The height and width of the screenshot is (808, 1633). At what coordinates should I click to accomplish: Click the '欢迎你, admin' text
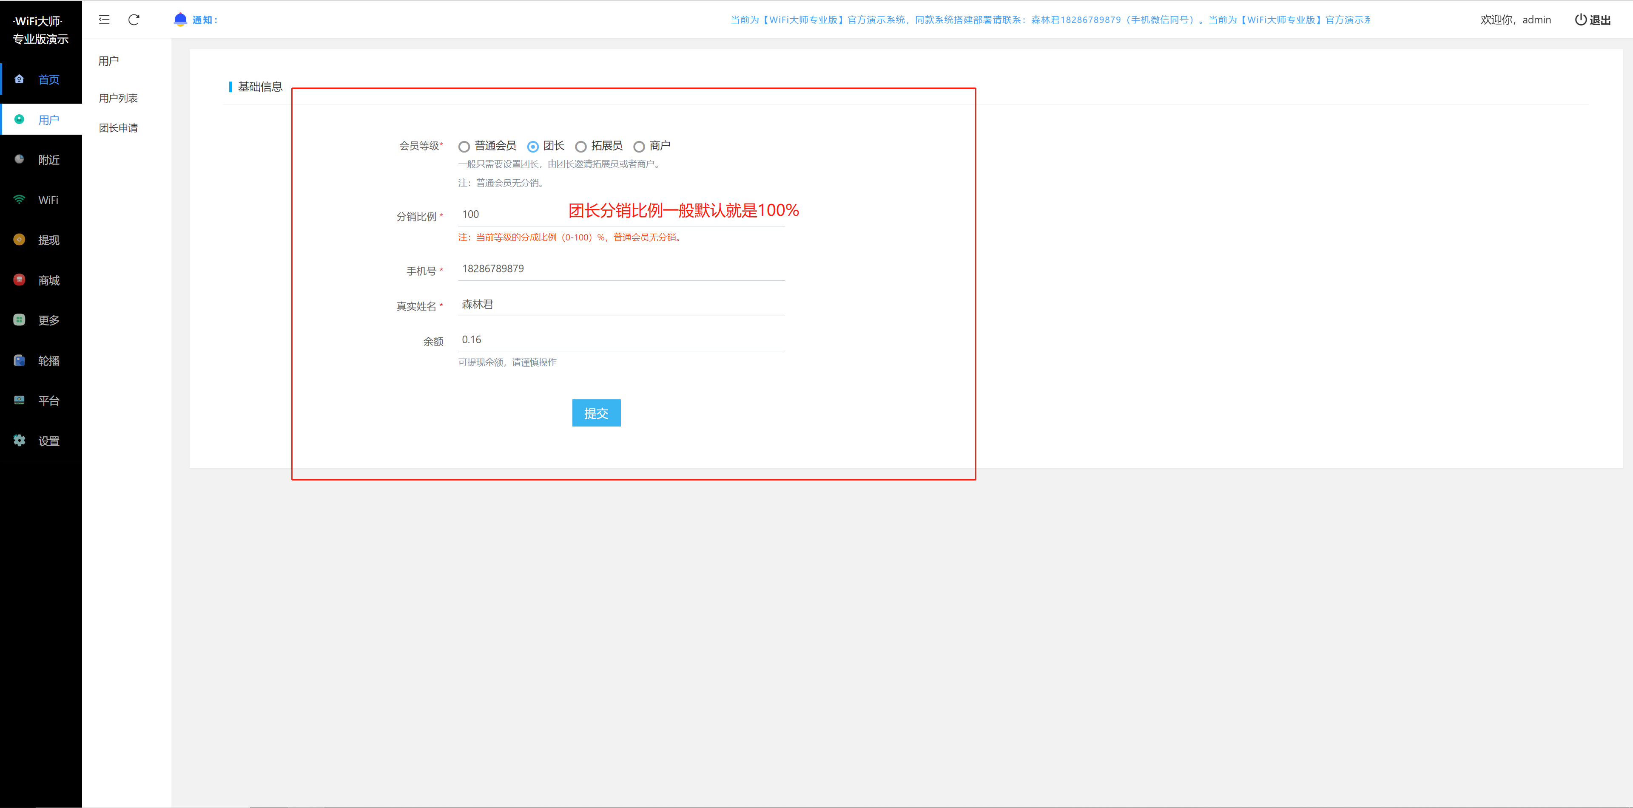[x=1516, y=20]
